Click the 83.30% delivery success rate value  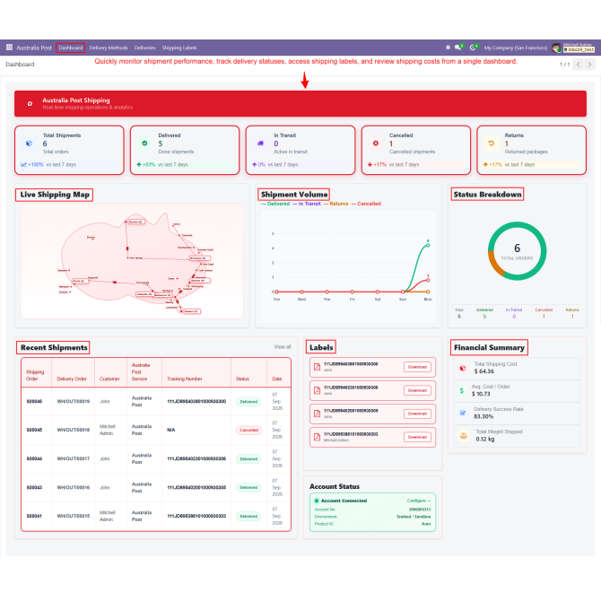(483, 416)
